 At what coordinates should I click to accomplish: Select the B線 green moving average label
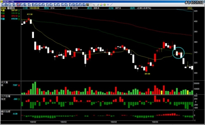coord(3,13)
